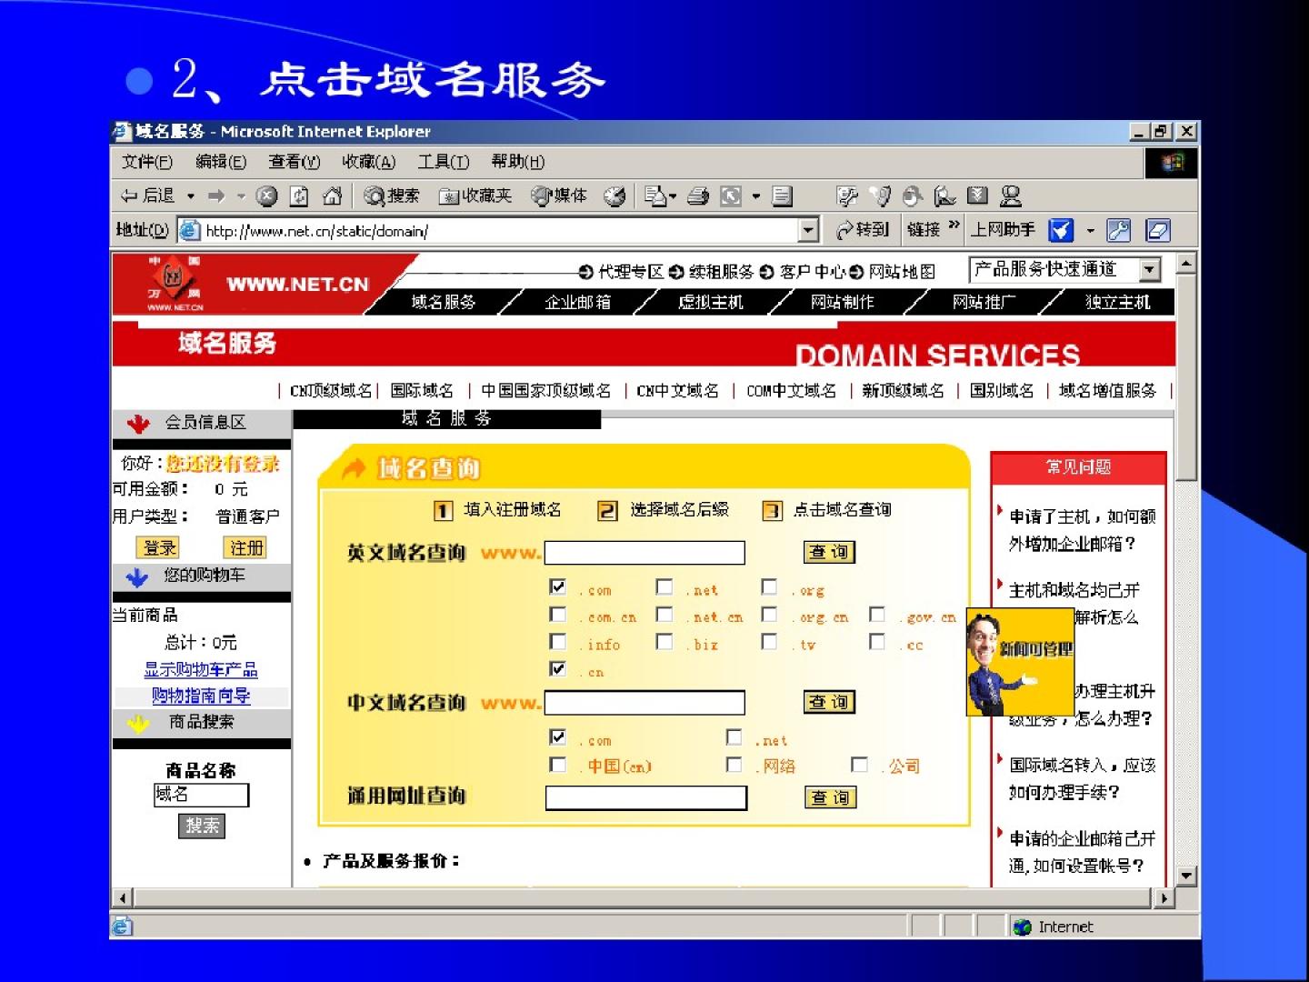
Task: Click the Refresh page icon
Action: [x=299, y=195]
